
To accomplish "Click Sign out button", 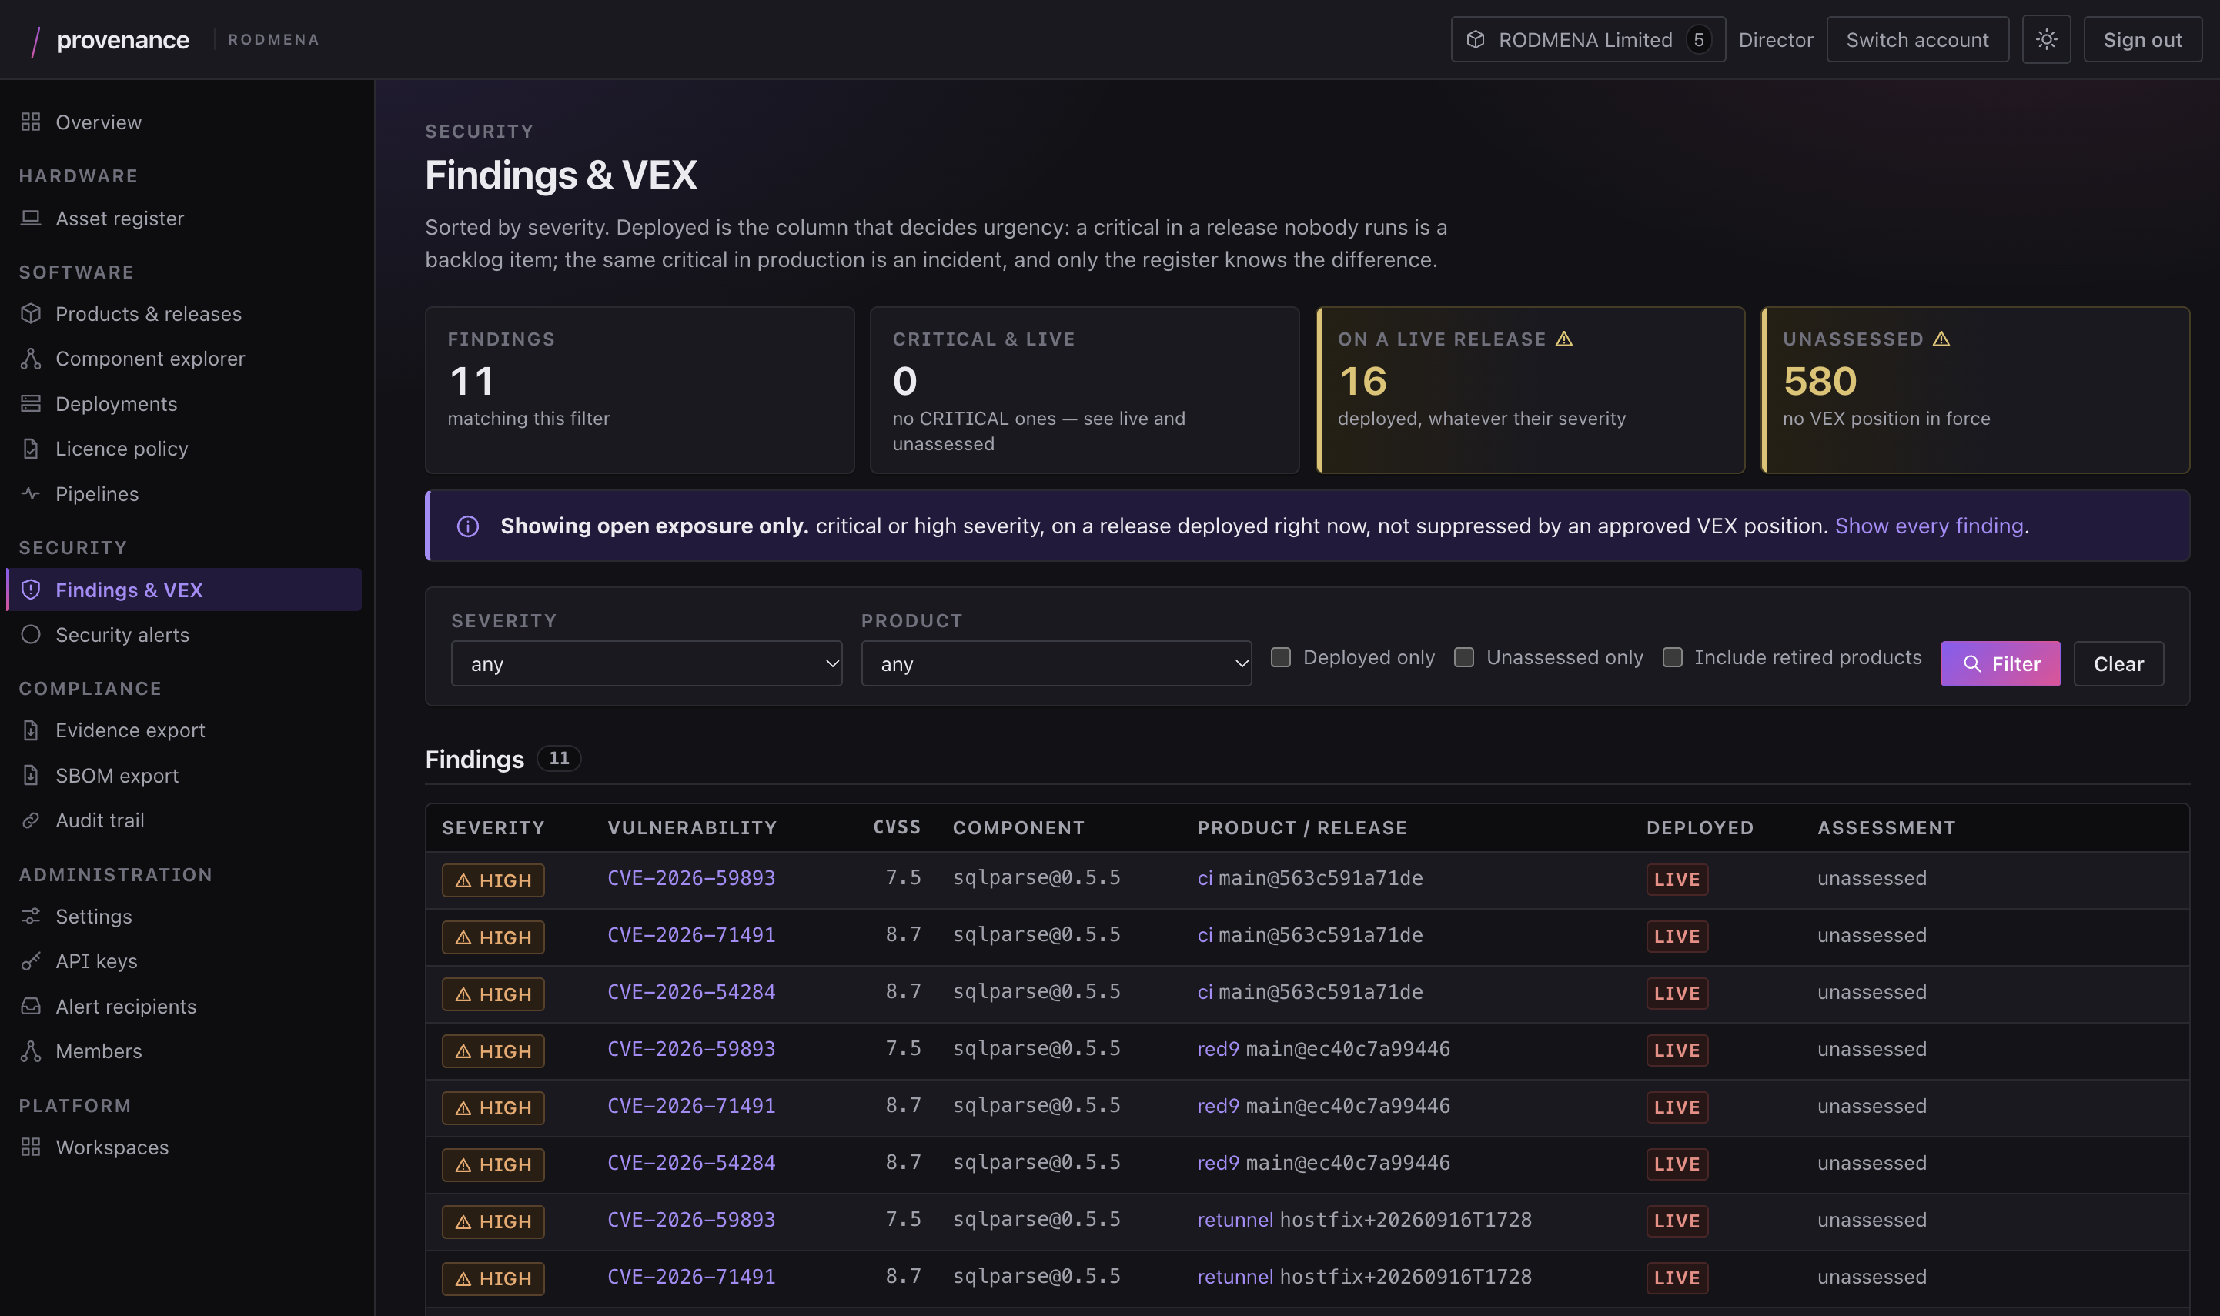I will coord(2142,39).
